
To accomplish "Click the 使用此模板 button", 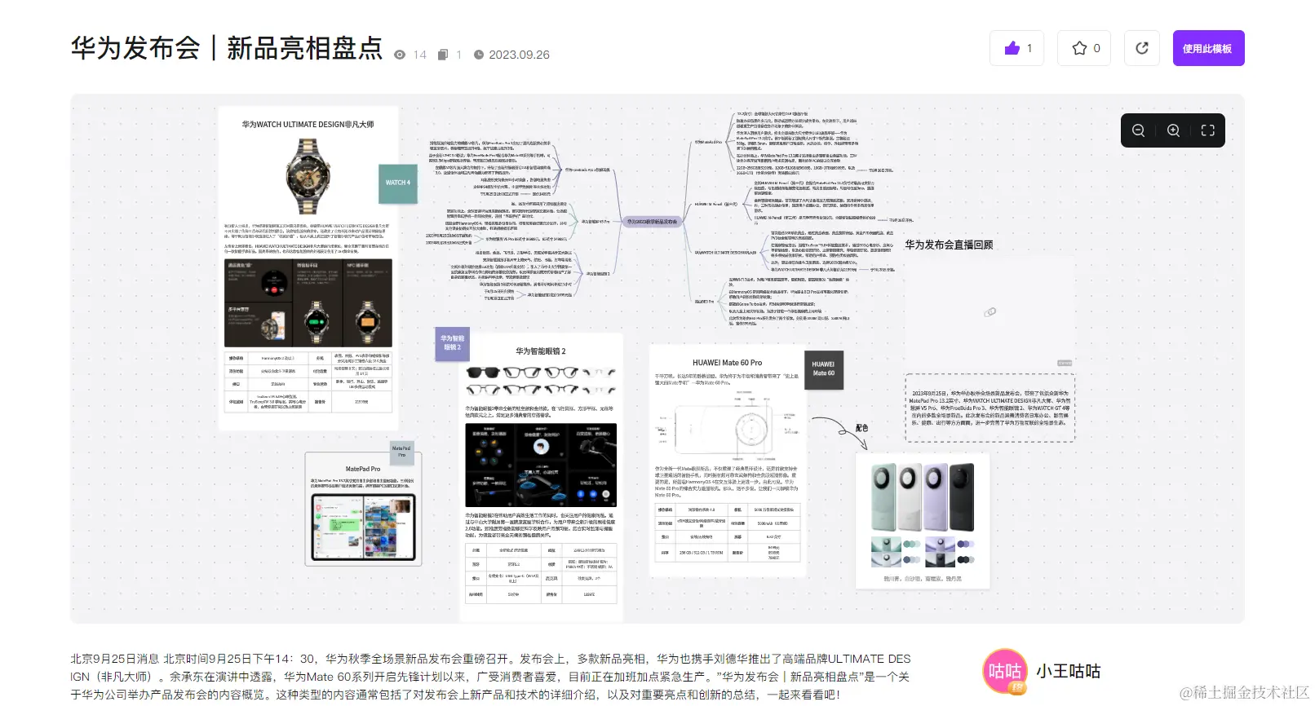I will pyautogui.click(x=1208, y=48).
